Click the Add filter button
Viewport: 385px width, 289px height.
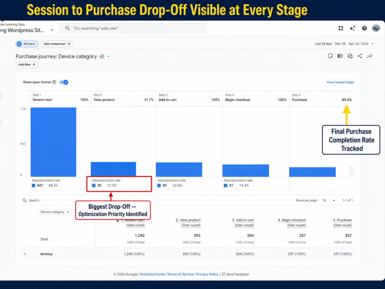[x=27, y=64]
